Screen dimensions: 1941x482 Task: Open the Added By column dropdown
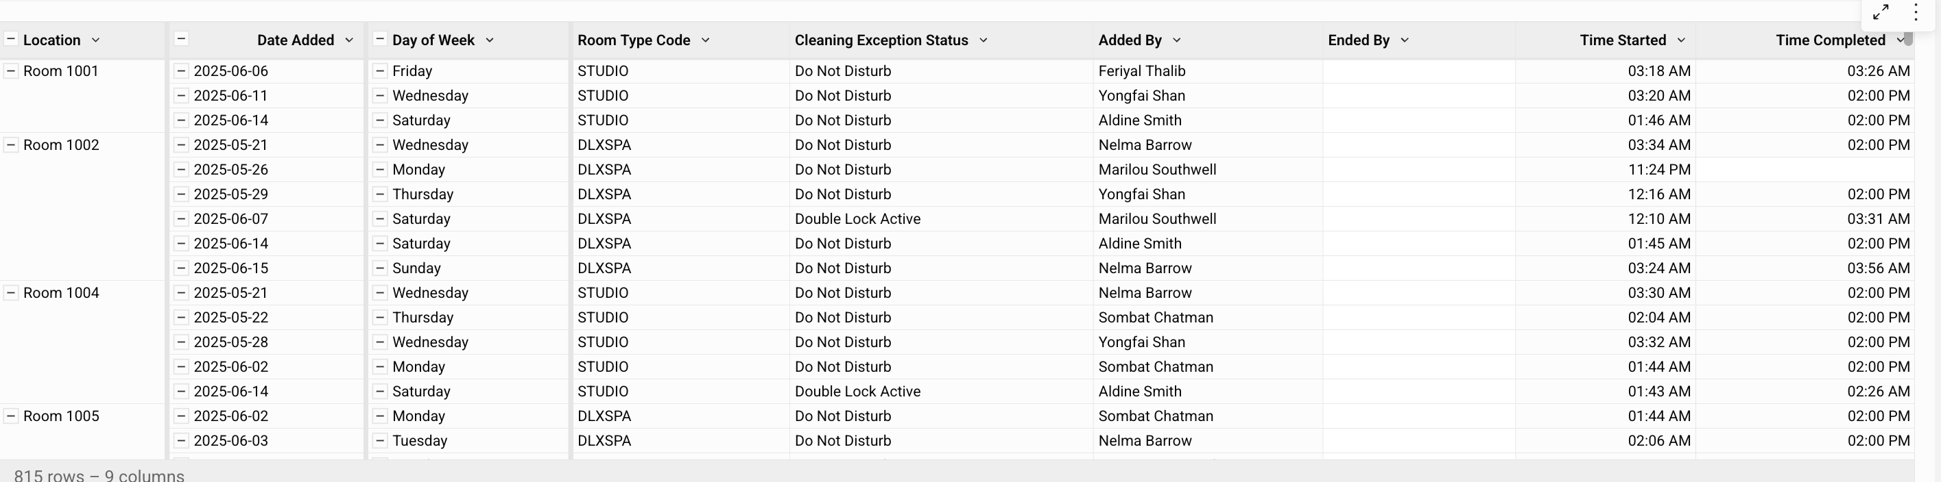click(x=1177, y=40)
